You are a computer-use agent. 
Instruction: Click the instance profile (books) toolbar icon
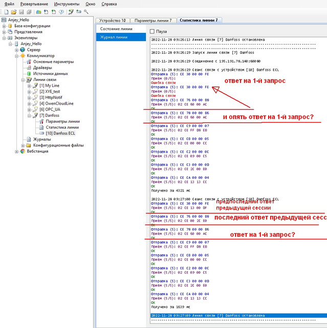(x=38, y=12)
